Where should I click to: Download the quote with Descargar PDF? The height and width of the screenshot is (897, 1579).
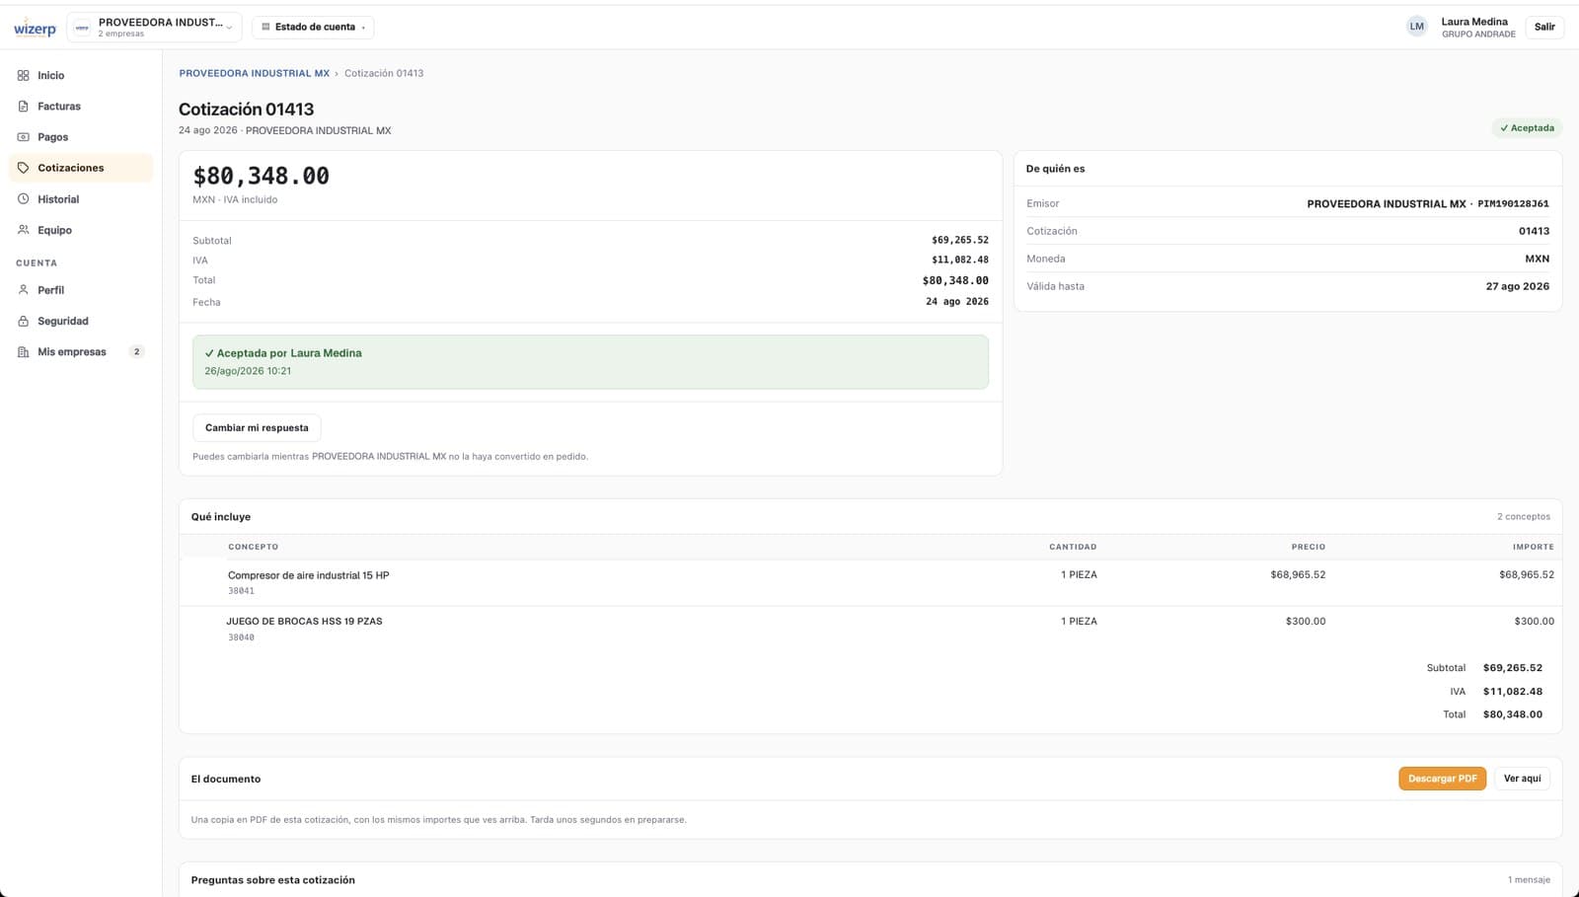[x=1442, y=779]
